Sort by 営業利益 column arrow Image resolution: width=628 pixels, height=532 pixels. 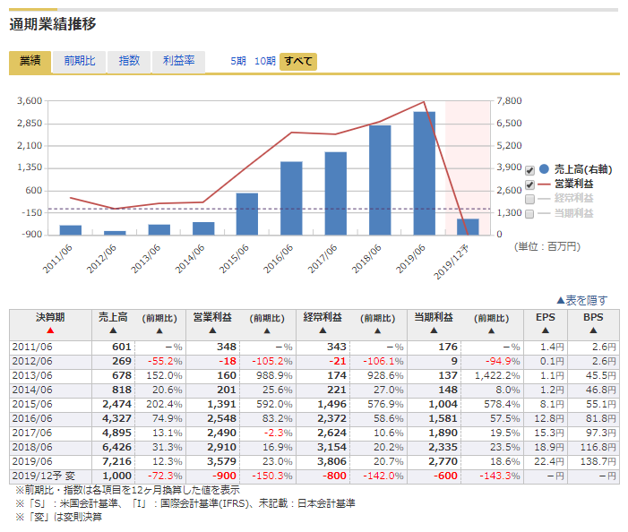coord(212,330)
